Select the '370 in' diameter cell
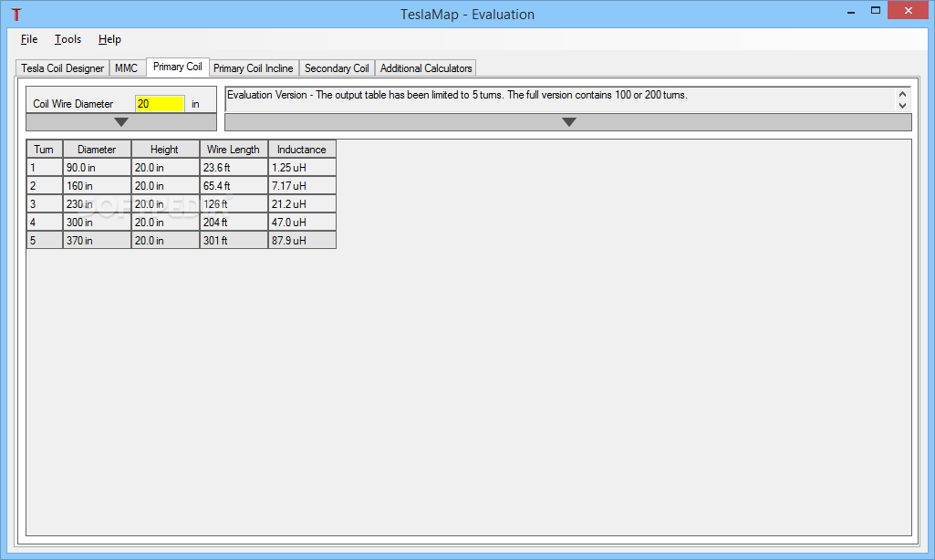935x560 pixels. pyautogui.click(x=97, y=241)
